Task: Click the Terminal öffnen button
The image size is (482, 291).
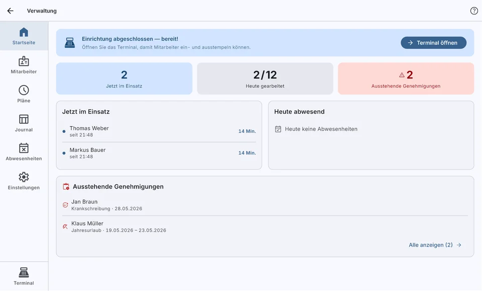Action: click(433, 43)
